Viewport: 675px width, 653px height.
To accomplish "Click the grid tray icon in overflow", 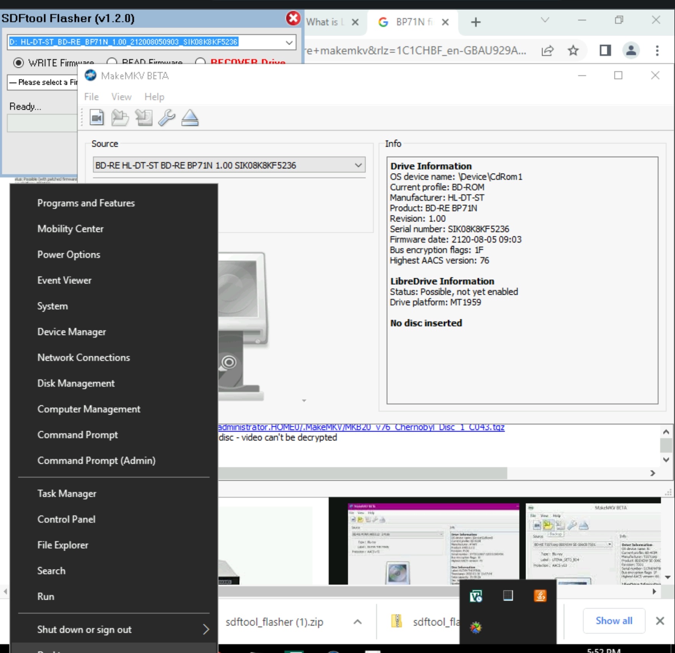I will click(x=508, y=596).
